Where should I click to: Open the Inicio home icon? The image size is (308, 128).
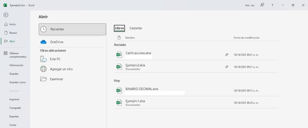(6, 24)
